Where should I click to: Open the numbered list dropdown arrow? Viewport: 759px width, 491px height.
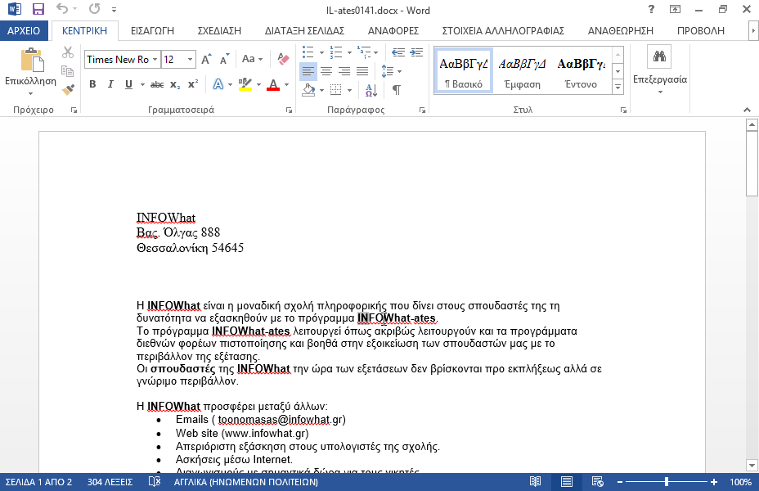click(349, 52)
